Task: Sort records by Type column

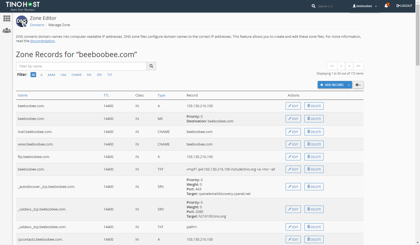Action: [162, 95]
